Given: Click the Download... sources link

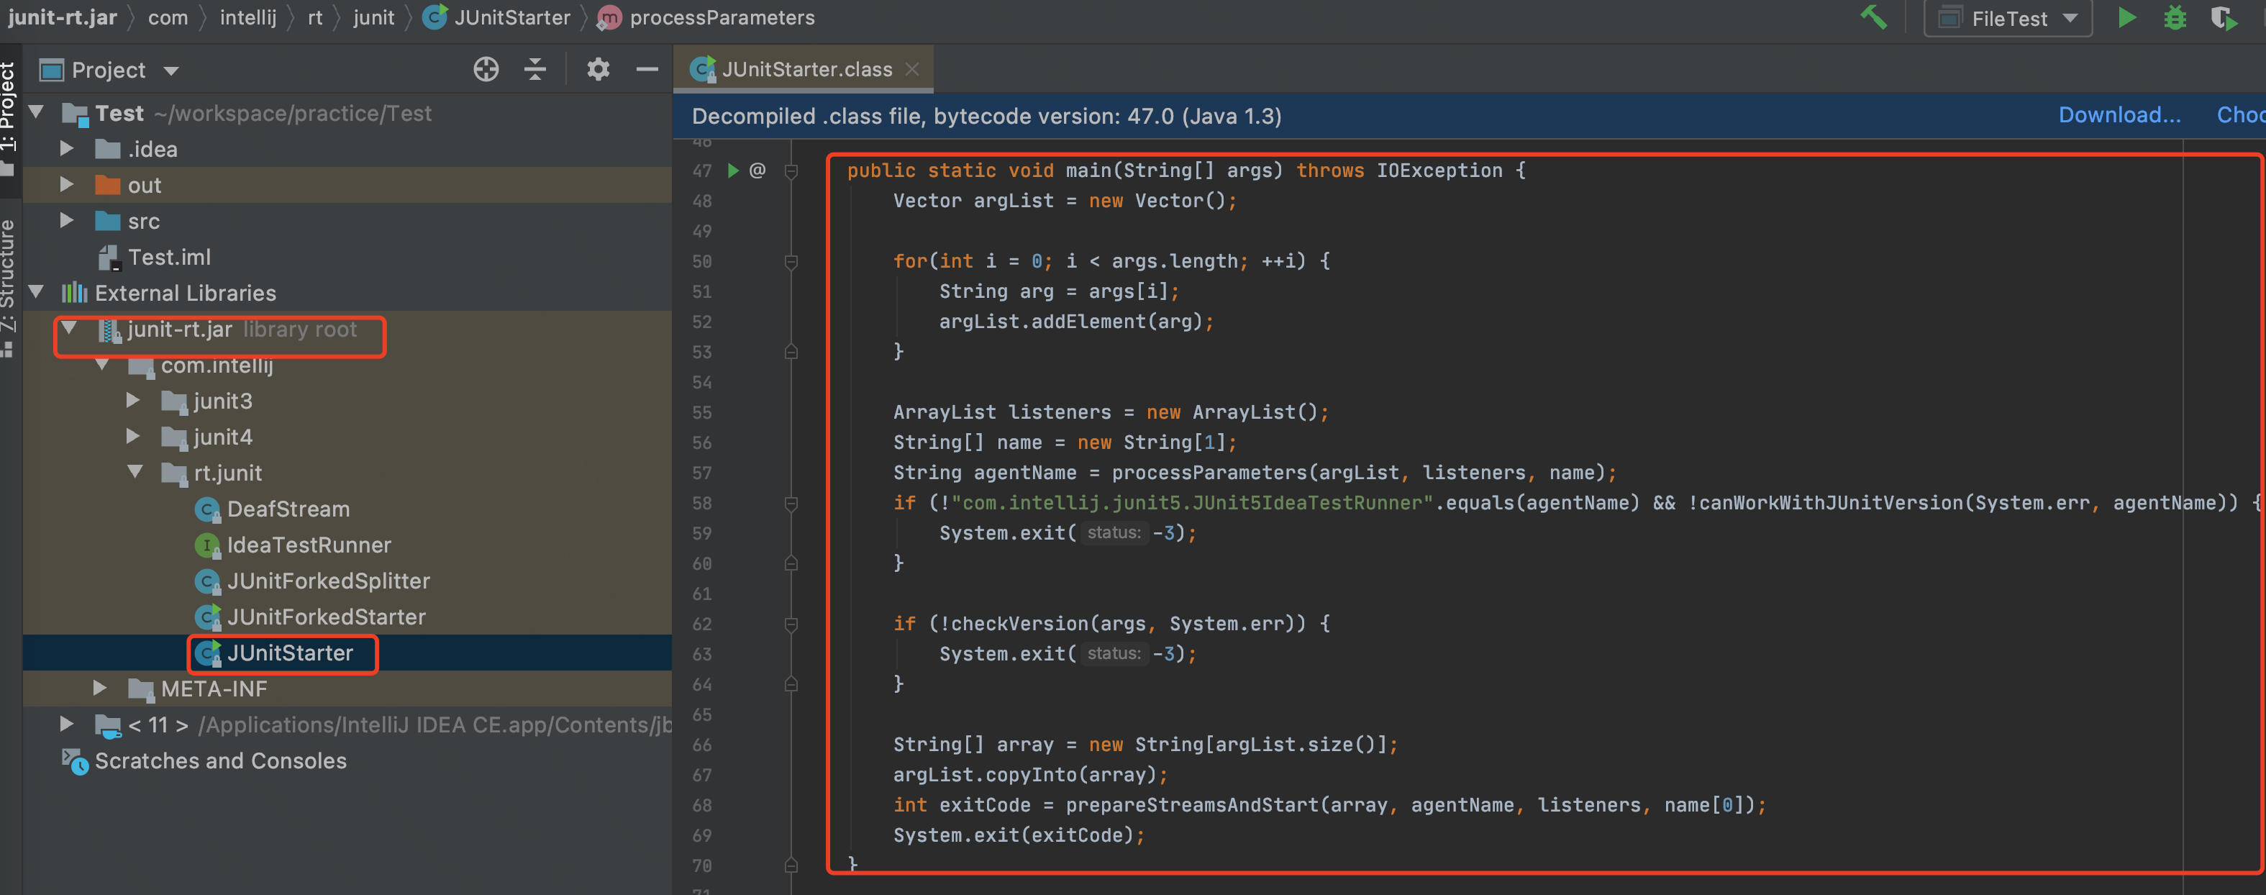Looking at the screenshot, I should click(x=2119, y=115).
